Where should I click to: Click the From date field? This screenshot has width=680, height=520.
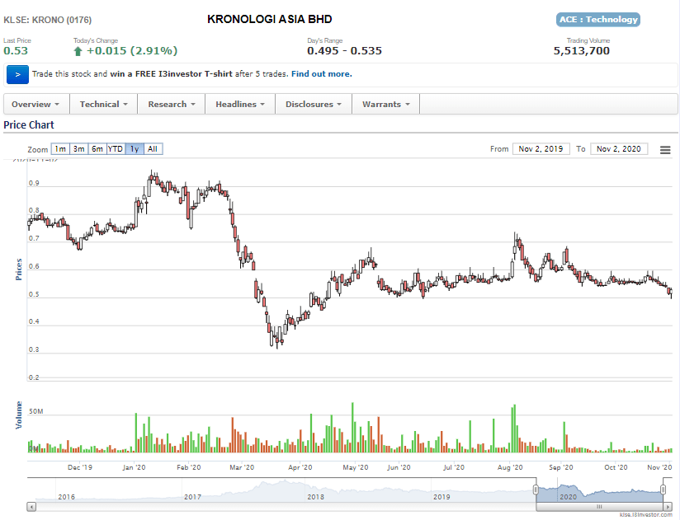(541, 149)
